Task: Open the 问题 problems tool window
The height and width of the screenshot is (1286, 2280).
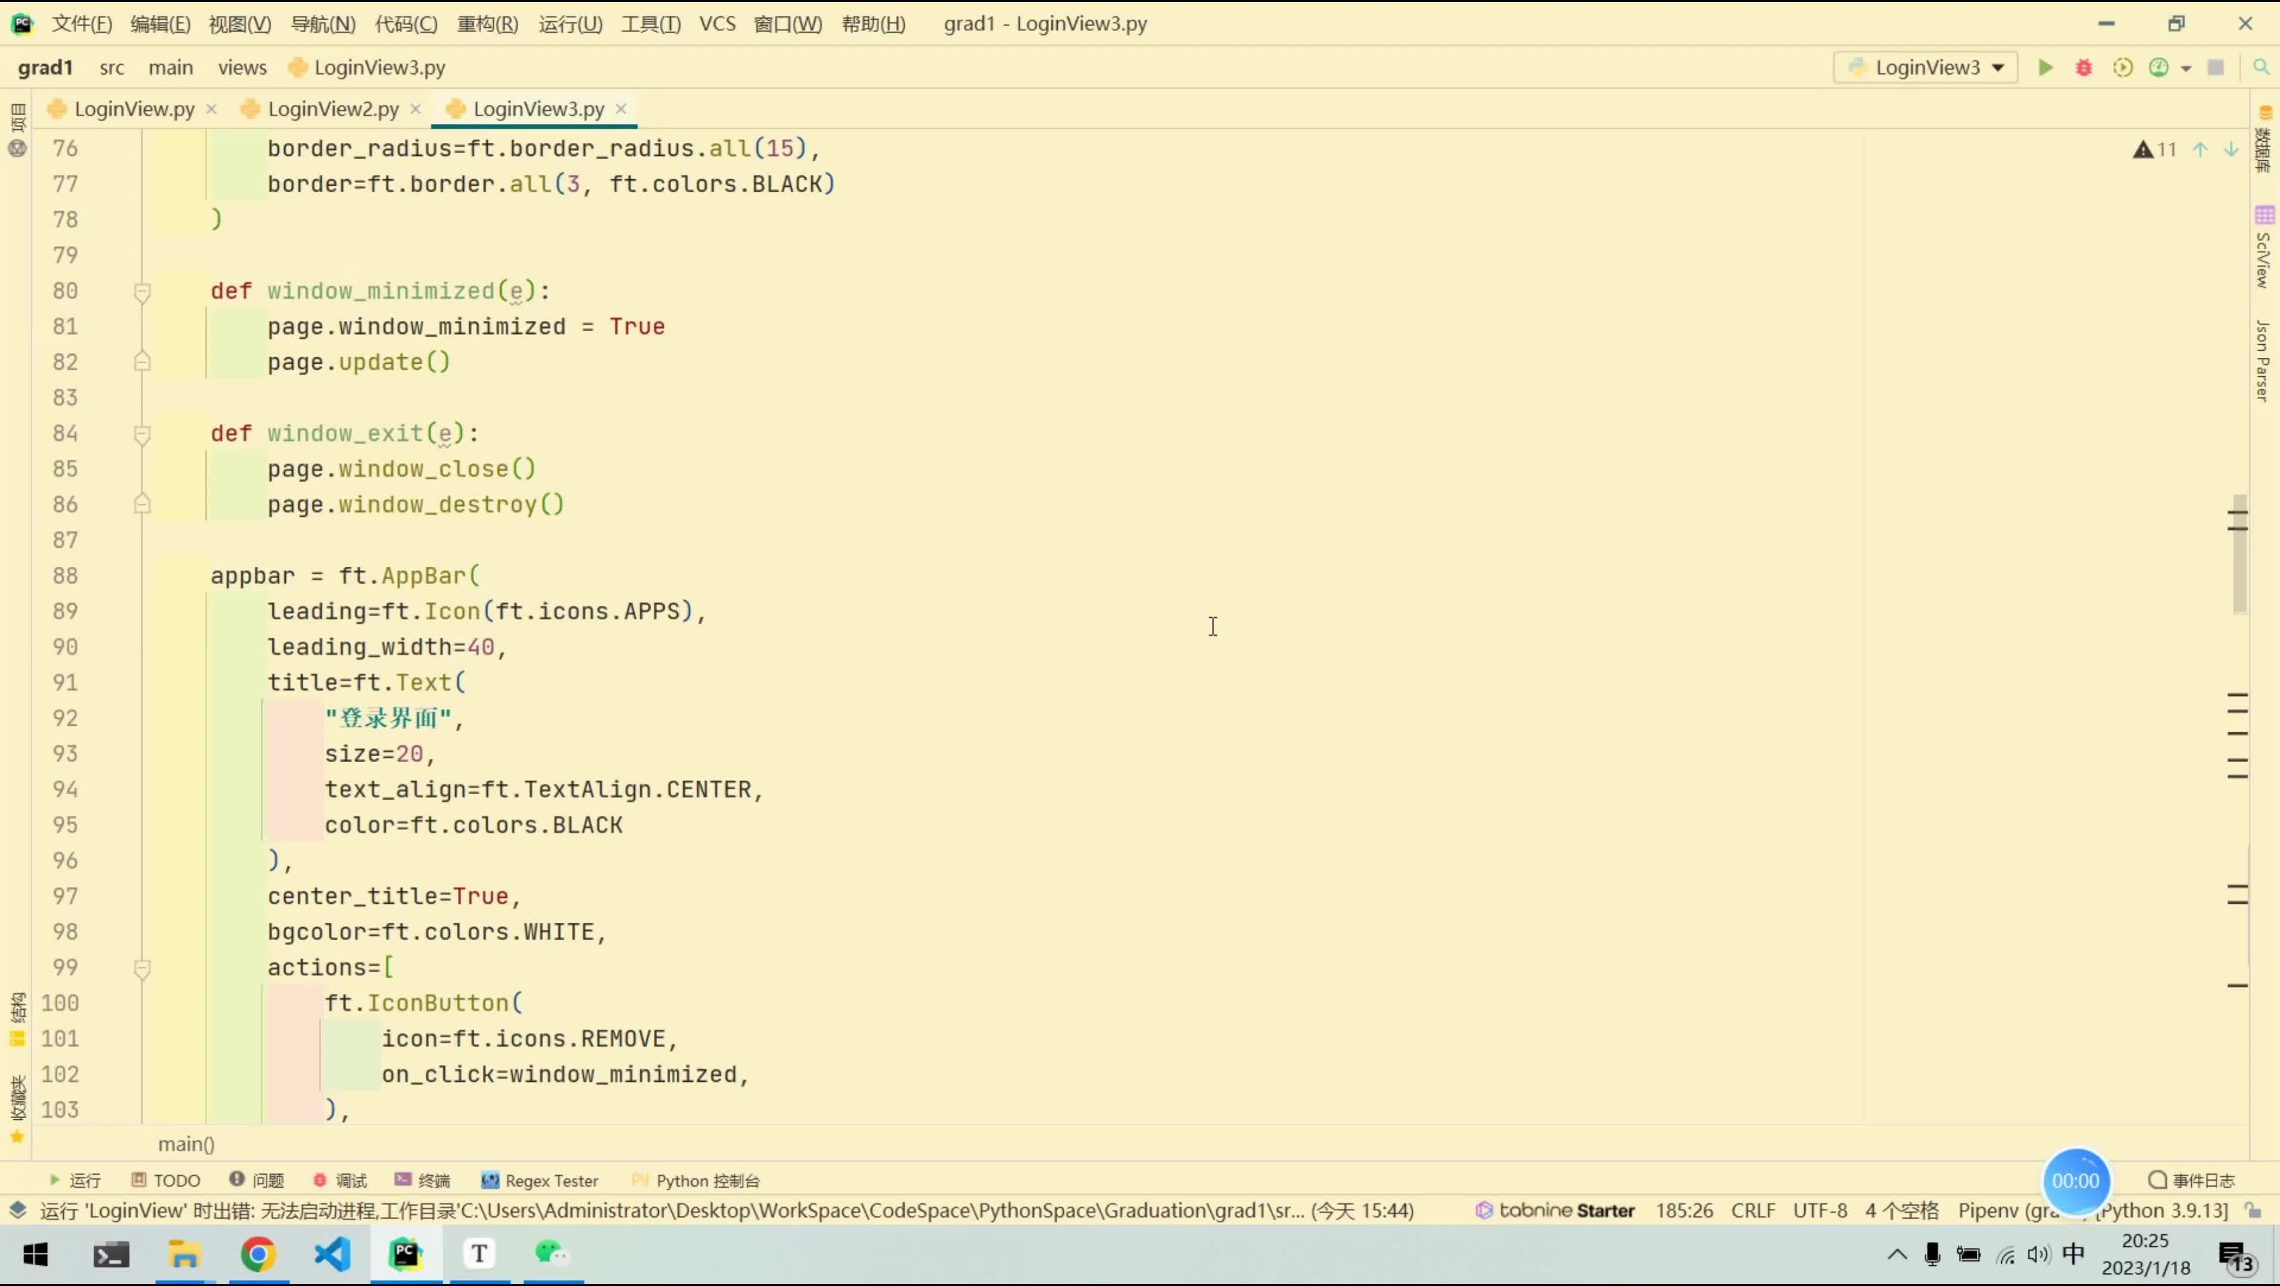Action: (257, 1180)
